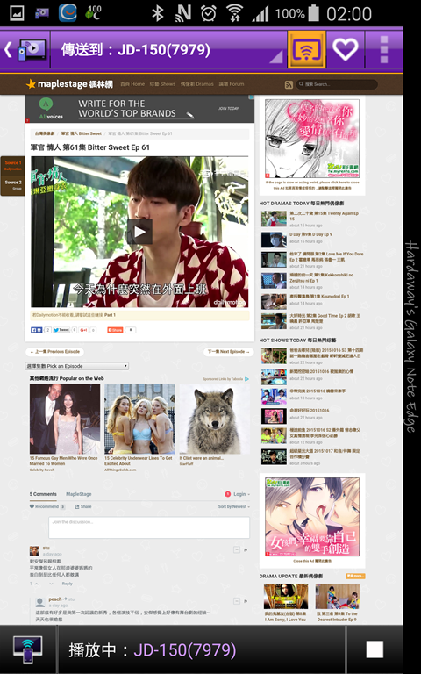Click the RSS feed icon

click(289, 84)
